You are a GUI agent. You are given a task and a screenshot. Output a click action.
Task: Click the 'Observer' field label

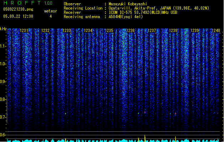(72, 4)
